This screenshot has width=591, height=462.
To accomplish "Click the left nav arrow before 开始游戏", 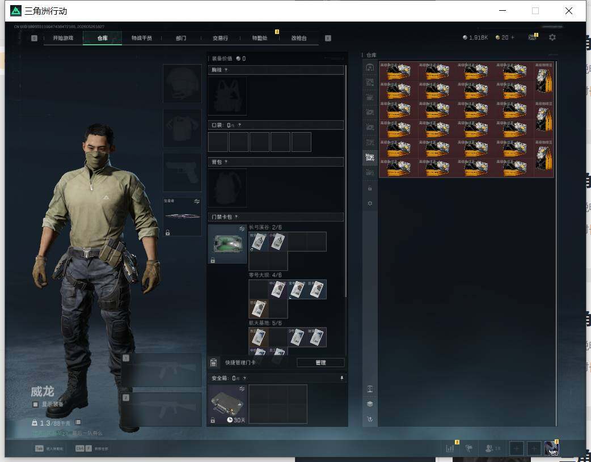I will coord(34,38).
